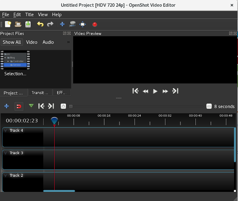This screenshot has height=201, width=238.
Task: Close the Project Files panel
Action: [x=69, y=33]
